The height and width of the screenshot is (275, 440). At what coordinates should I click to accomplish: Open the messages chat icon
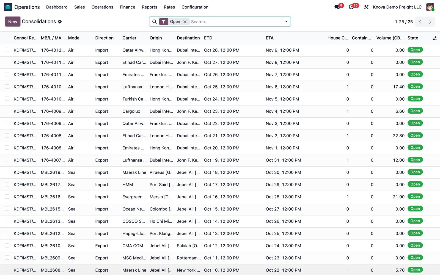point(337,7)
